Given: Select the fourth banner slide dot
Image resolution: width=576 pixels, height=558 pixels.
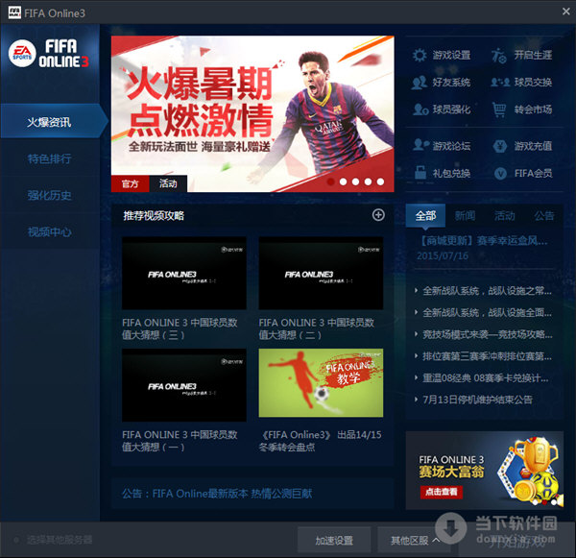Looking at the screenshot, I should point(368,182).
